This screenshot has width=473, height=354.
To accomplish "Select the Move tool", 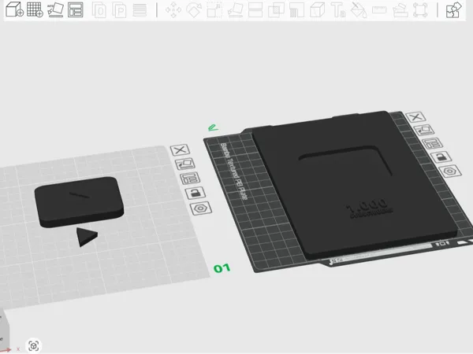I will 173,10.
